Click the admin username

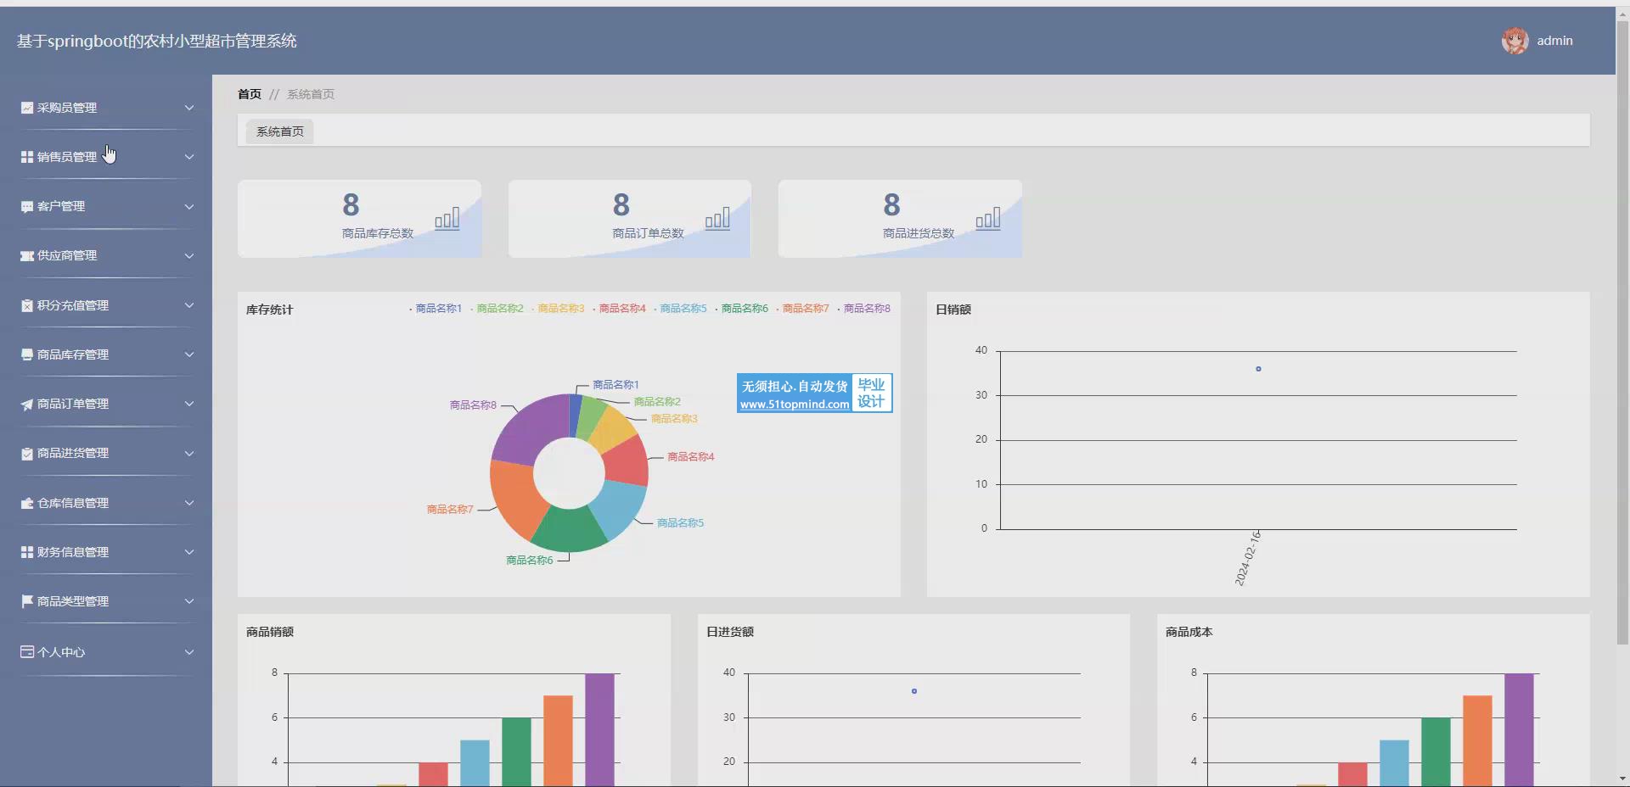[x=1554, y=41]
